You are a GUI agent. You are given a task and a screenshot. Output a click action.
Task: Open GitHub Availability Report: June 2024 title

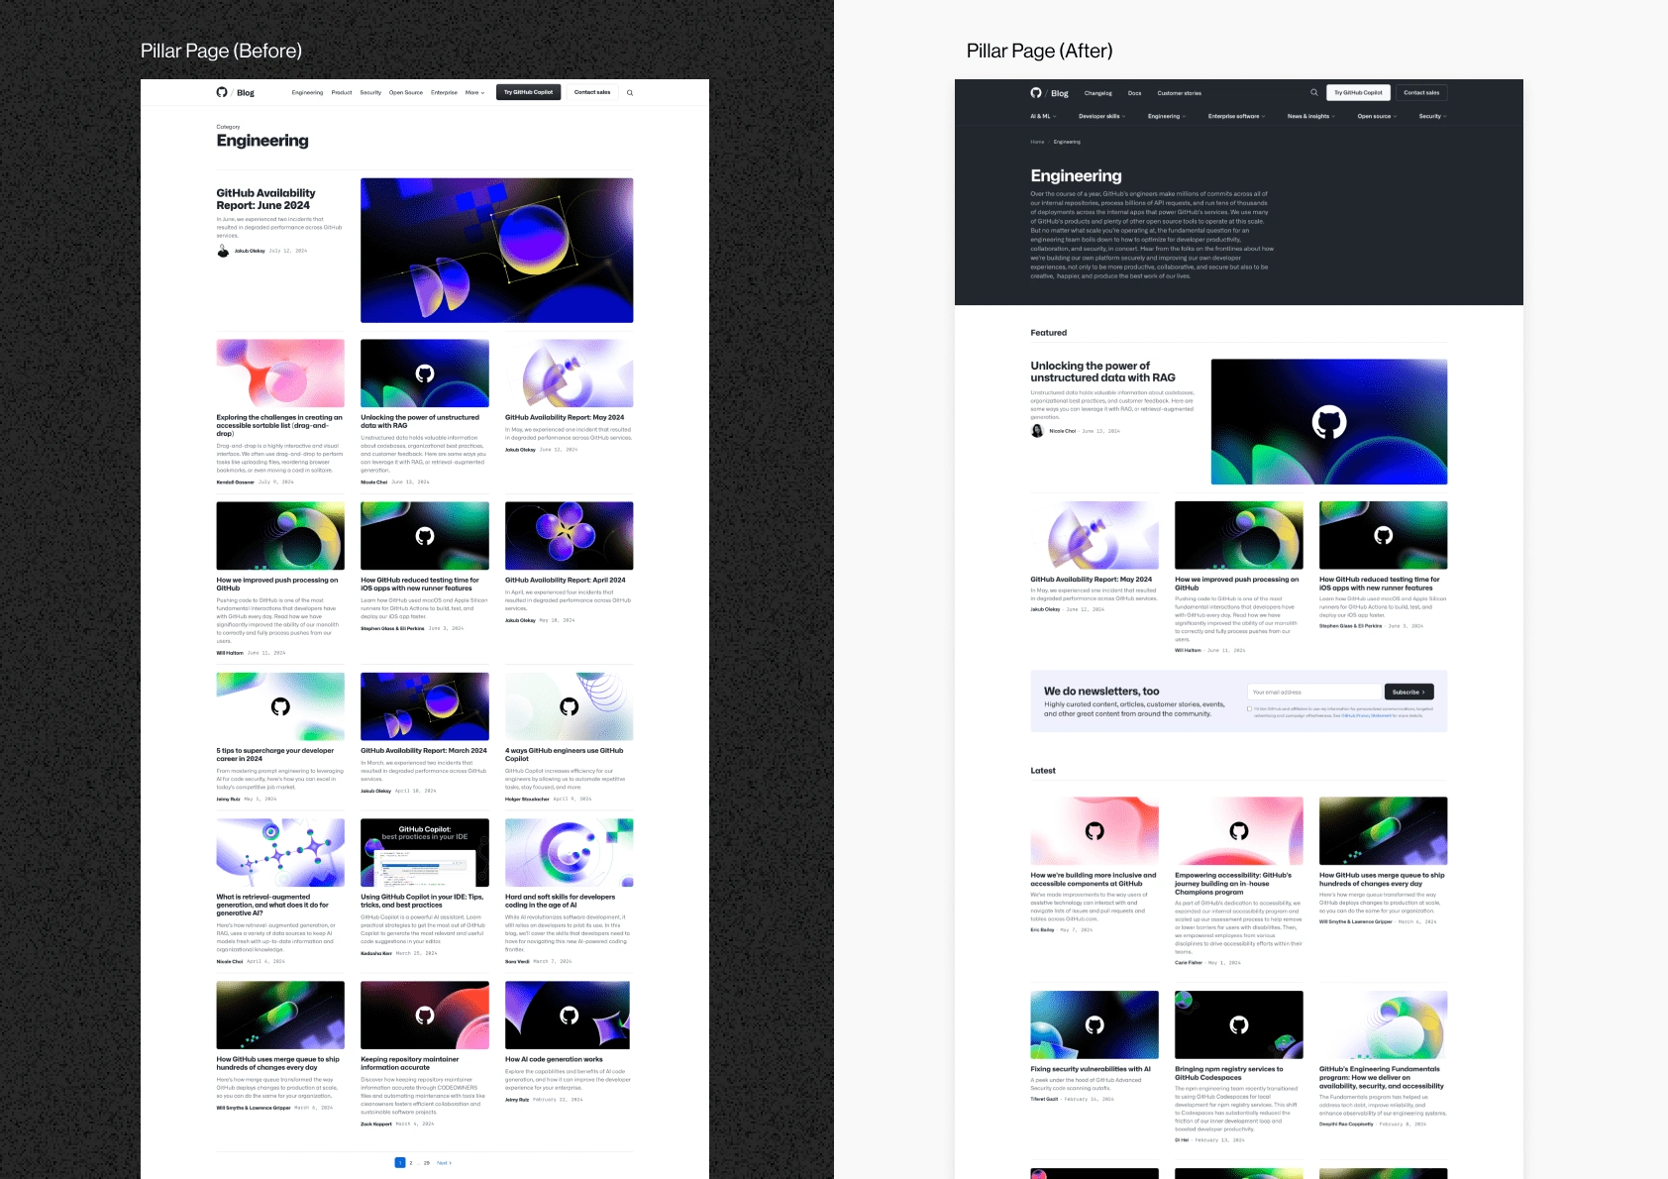click(265, 199)
